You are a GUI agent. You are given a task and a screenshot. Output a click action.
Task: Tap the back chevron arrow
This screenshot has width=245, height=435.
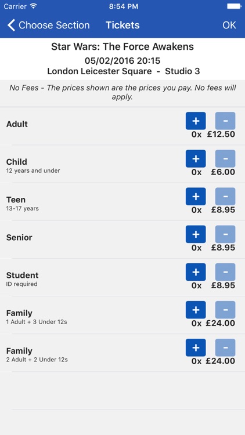(x=11, y=26)
